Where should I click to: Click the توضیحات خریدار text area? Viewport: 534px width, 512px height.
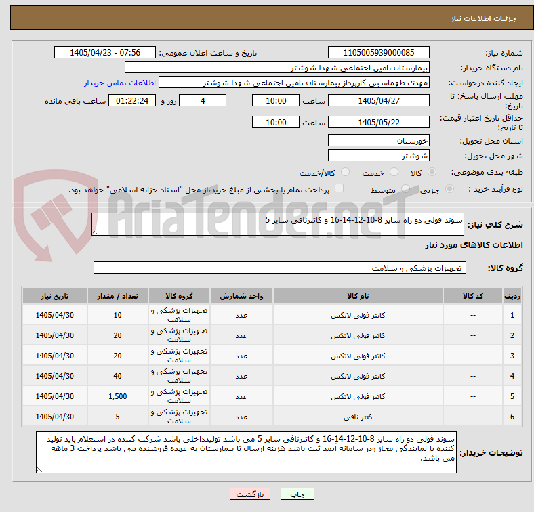tap(246, 452)
